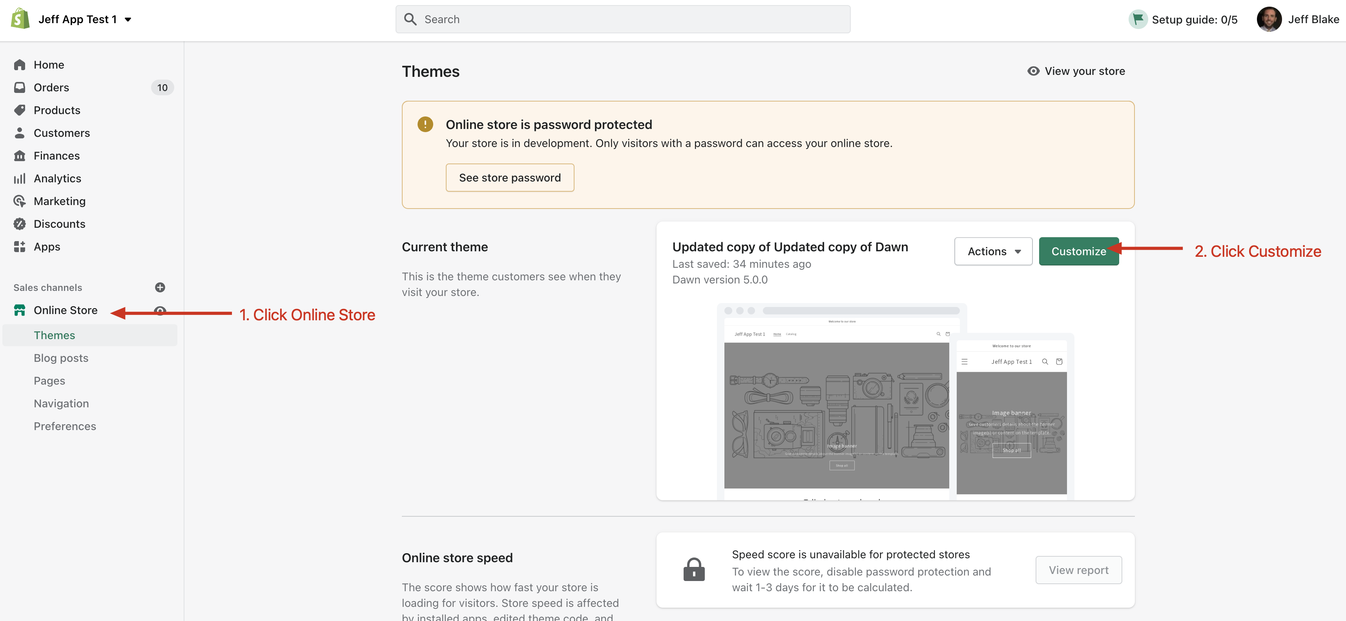Click the Shopify logo icon

pyautogui.click(x=20, y=19)
